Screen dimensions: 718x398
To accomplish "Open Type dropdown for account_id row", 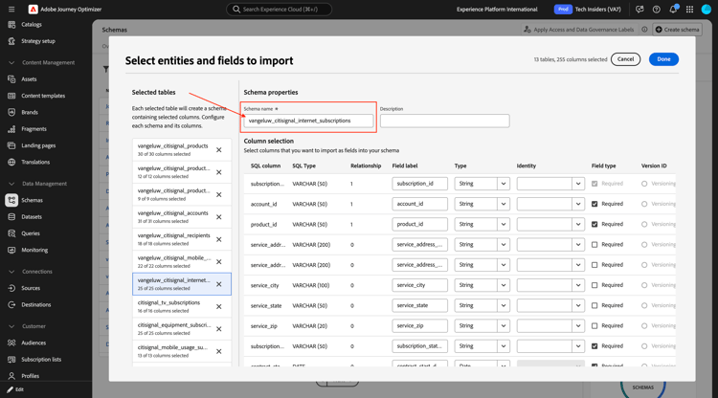I will pos(503,204).
